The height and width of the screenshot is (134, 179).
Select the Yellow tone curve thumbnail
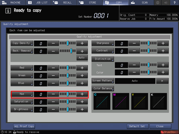(x=140, y=102)
